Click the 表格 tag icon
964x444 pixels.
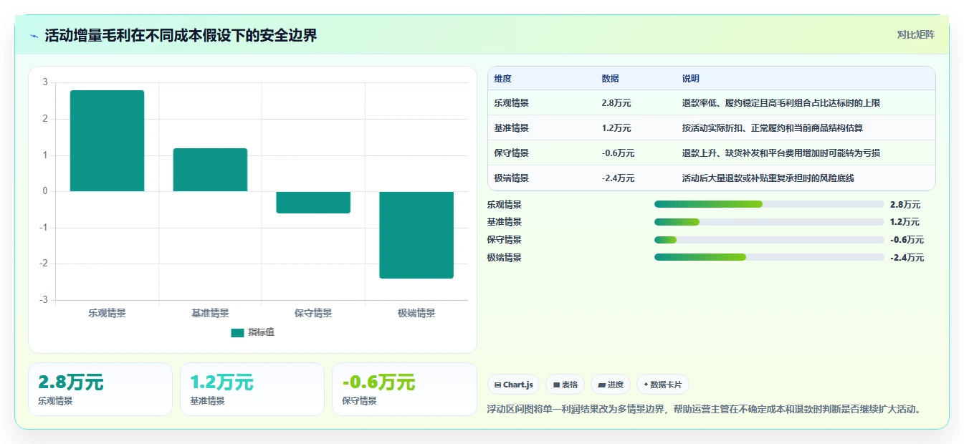[556, 385]
